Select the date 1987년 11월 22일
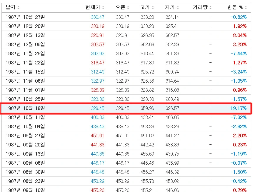The width and height of the screenshot is (253, 192). click(x=25, y=63)
